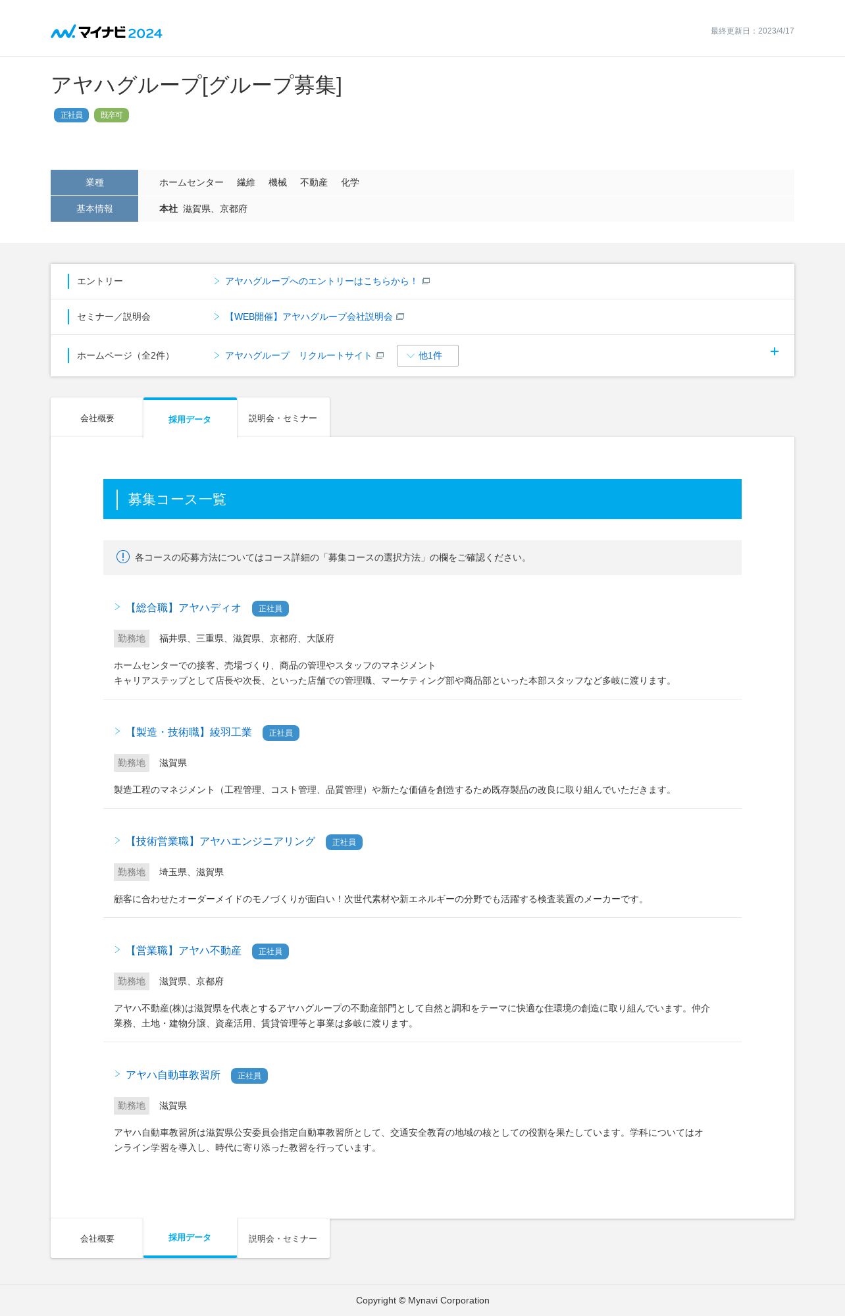Viewport: 845px width, 1316px height.
Task: Click 正社員 badge next to 綾羽工業
Action: (x=281, y=733)
